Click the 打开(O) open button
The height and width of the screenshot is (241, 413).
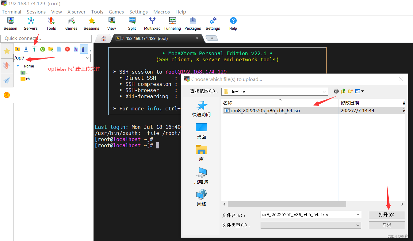[x=387, y=215]
